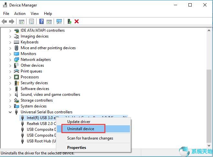Select the Print queues printer icon
The image size is (213, 157).
click(16, 71)
